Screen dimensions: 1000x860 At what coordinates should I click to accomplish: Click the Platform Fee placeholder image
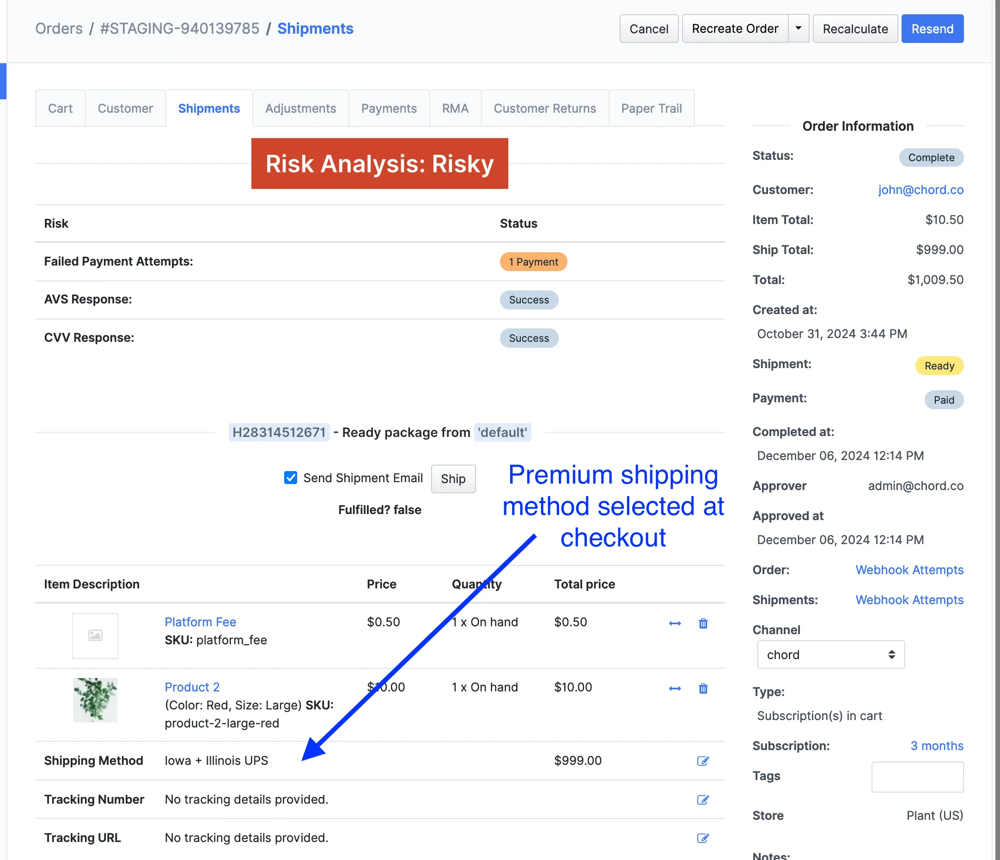tap(95, 636)
